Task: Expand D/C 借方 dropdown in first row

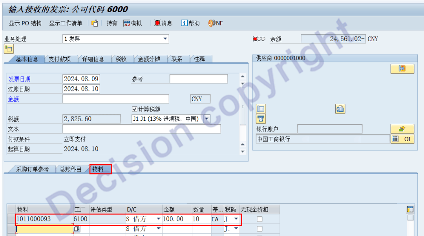Action: click(159, 219)
